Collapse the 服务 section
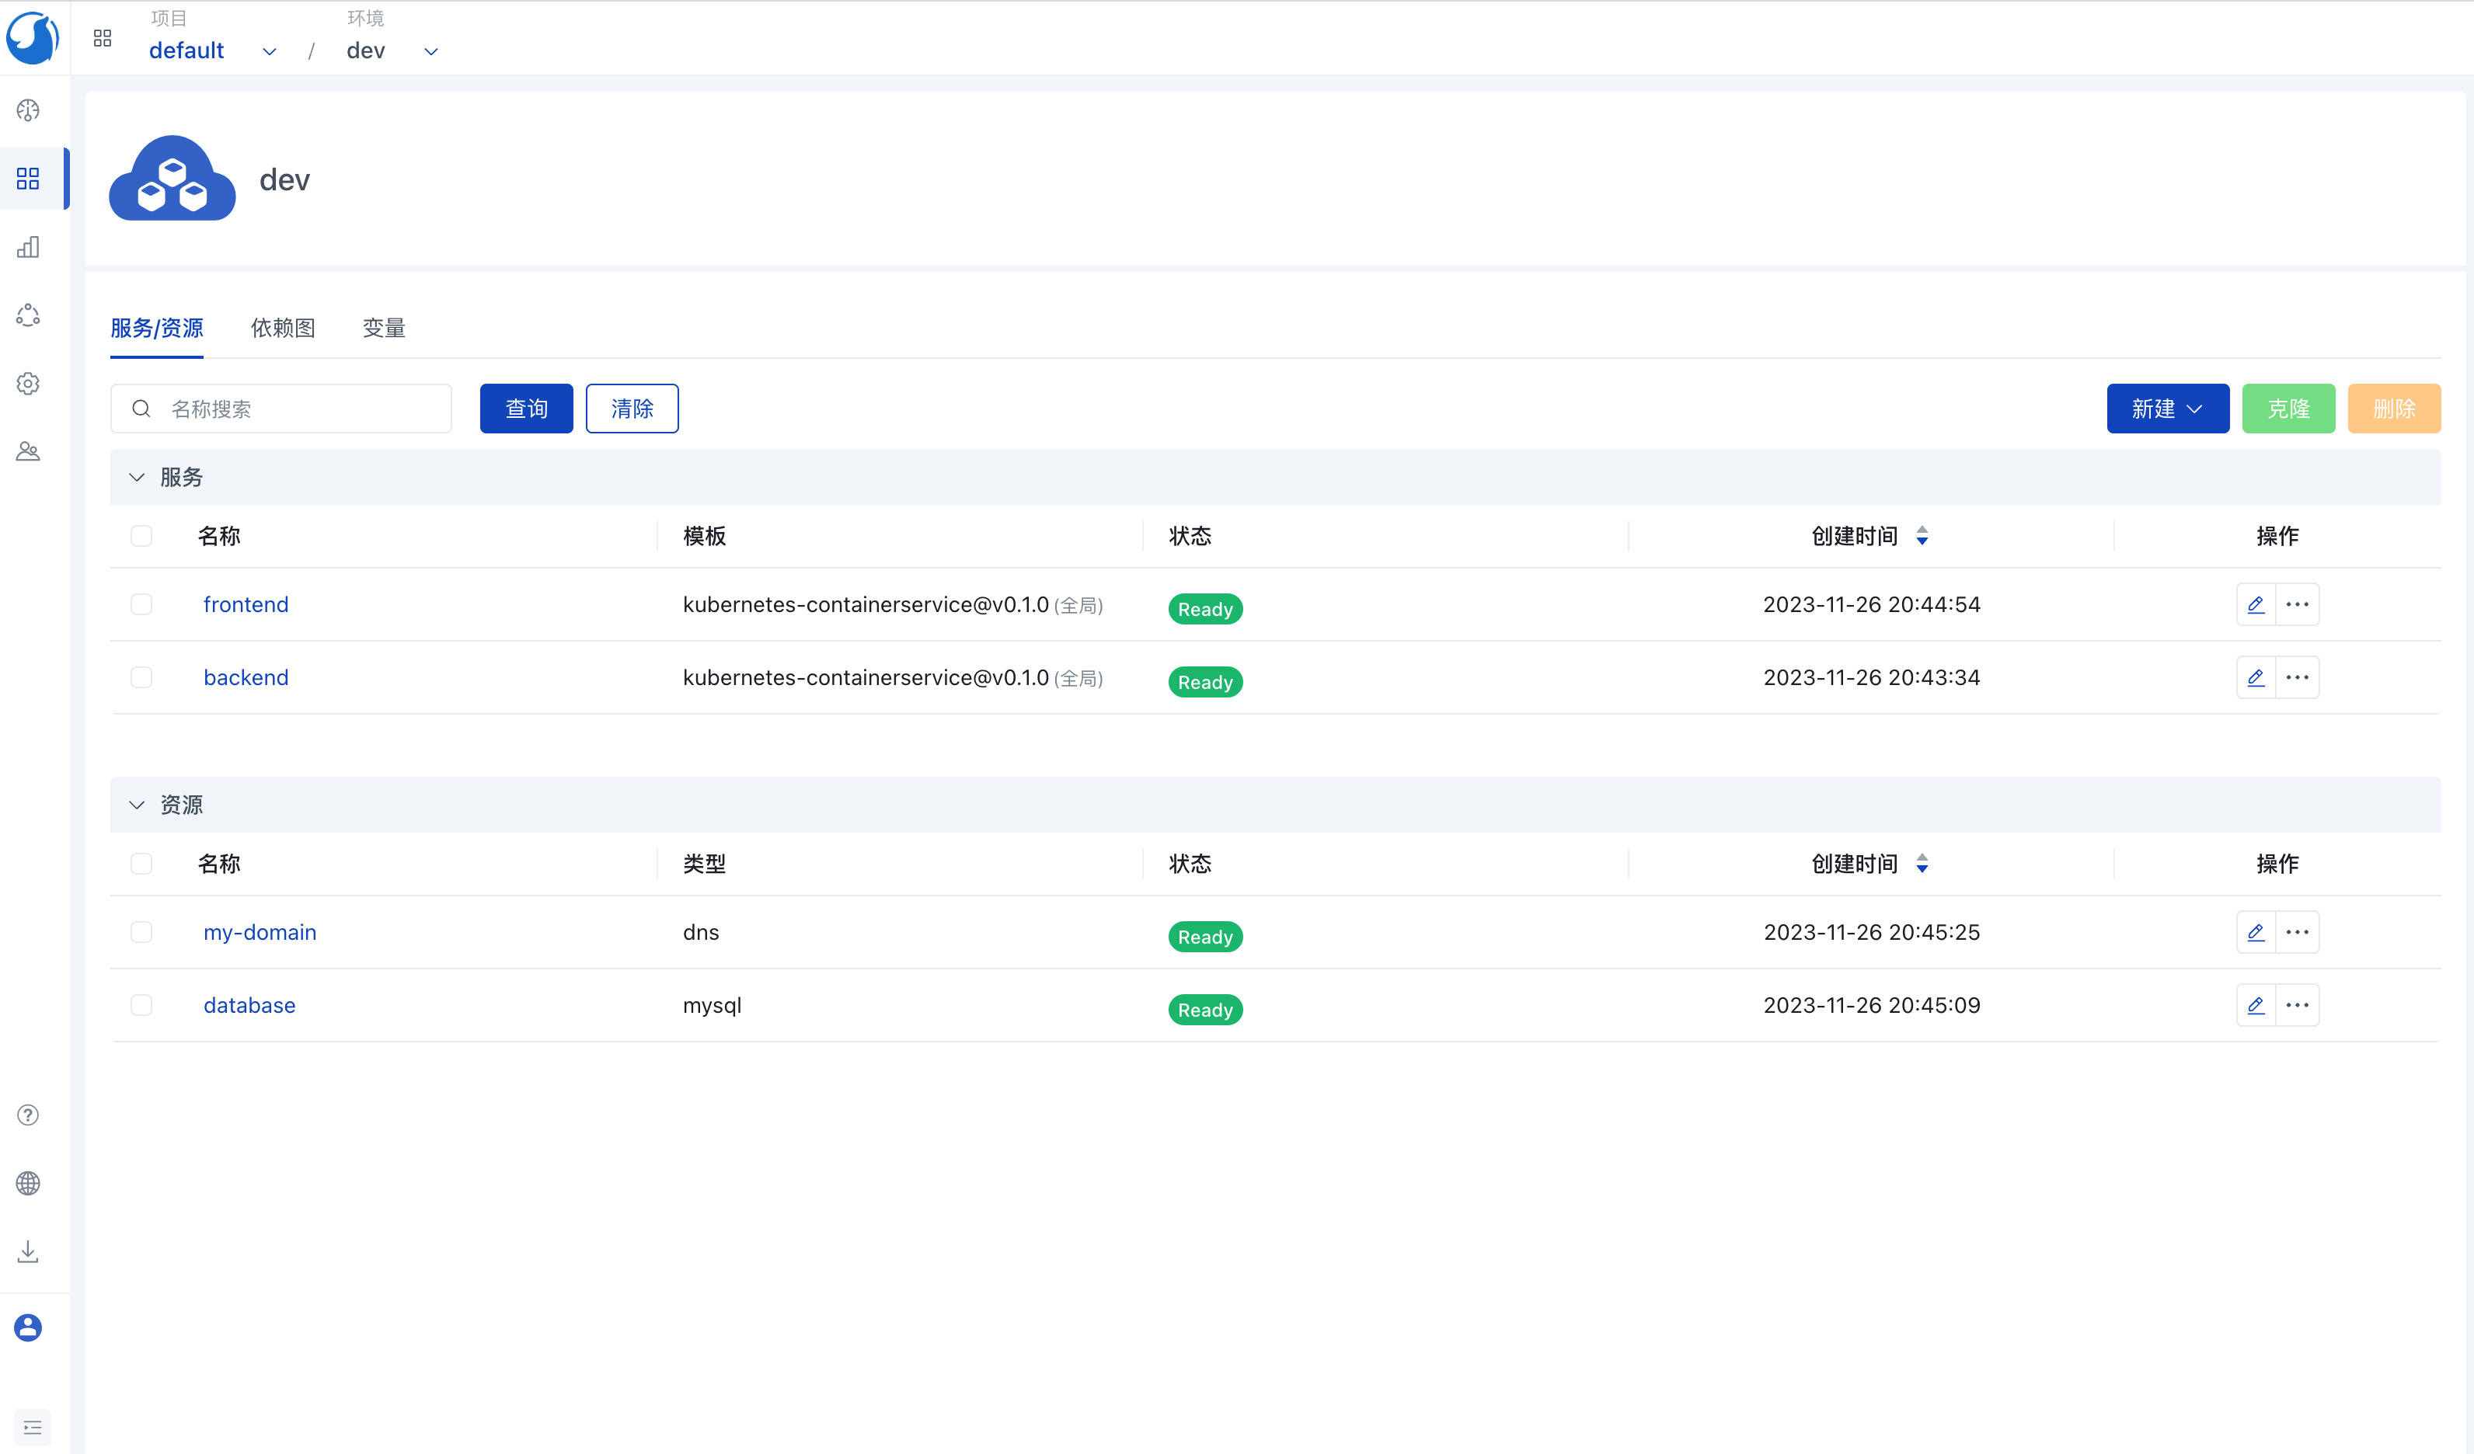 [x=137, y=477]
